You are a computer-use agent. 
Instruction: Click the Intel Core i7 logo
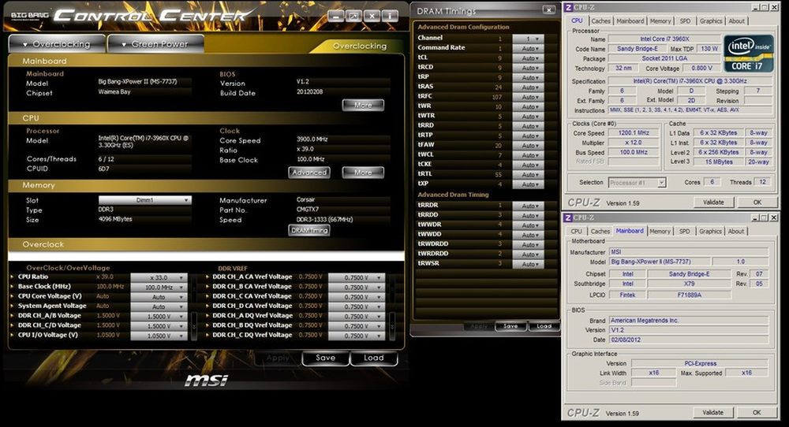tap(746, 52)
